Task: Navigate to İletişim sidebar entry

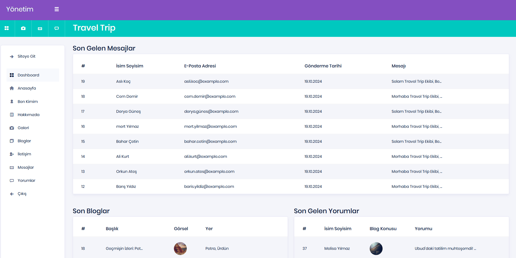Action: 24,154
